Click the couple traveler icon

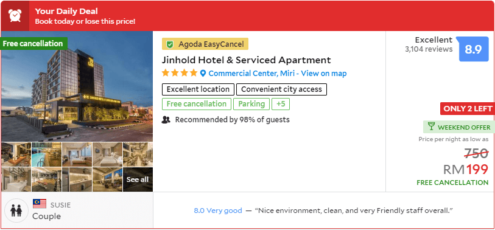pos(16,211)
